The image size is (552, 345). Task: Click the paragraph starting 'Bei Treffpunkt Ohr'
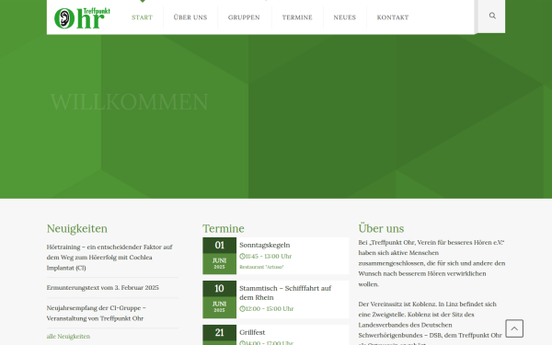(431, 263)
